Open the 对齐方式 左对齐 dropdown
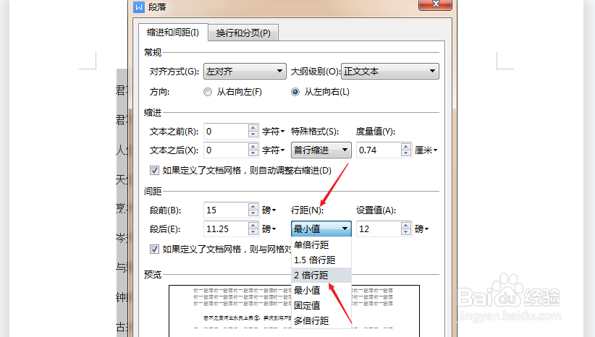Viewport: 595px width, 337px height. [245, 72]
